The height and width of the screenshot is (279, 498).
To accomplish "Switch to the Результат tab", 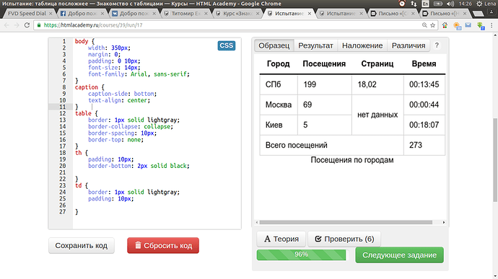I will coord(315,45).
